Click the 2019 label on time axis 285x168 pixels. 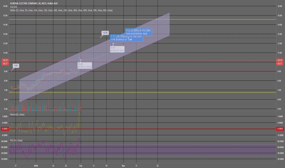point(36,166)
